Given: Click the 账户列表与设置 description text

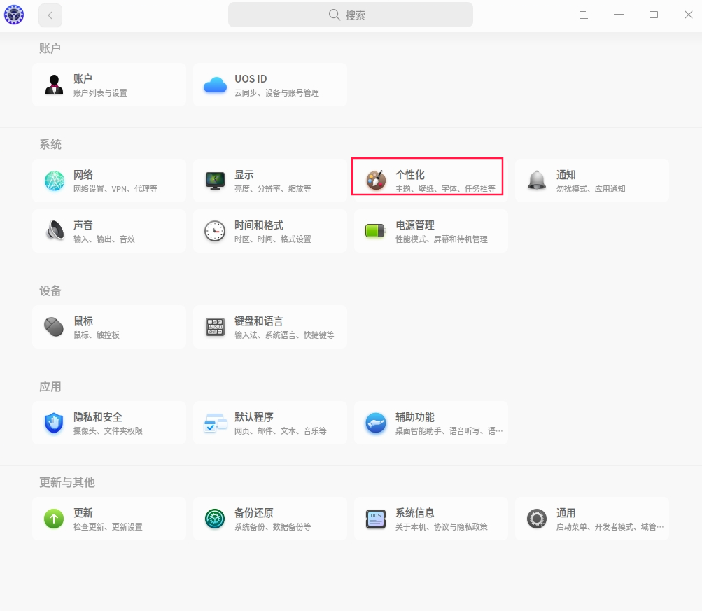Looking at the screenshot, I should [x=100, y=93].
